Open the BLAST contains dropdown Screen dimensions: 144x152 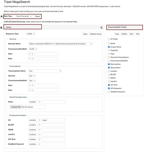pyautogui.click(x=34, y=125)
